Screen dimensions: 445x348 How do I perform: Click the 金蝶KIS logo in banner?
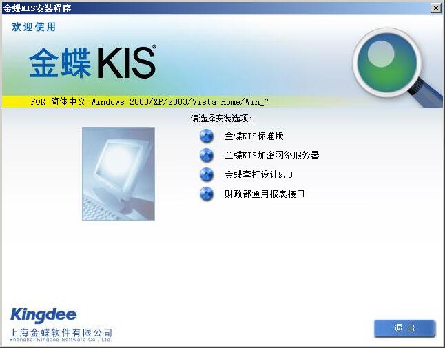tap(92, 63)
